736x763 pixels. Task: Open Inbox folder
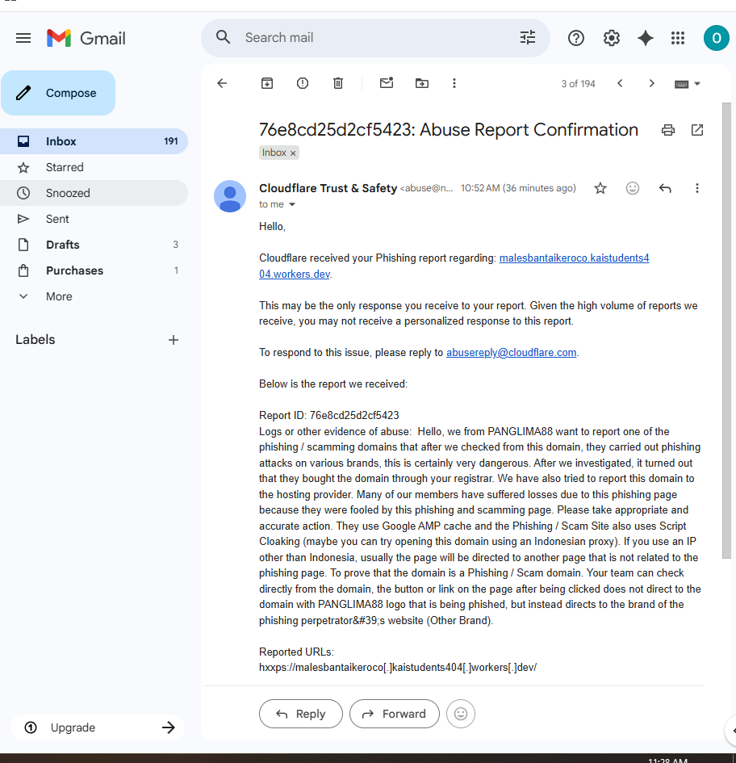coord(94,141)
